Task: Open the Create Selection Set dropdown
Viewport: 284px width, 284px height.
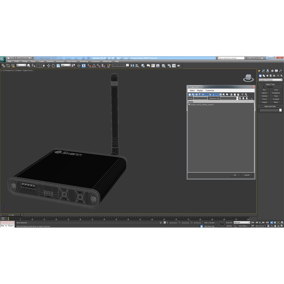Action: [120, 65]
